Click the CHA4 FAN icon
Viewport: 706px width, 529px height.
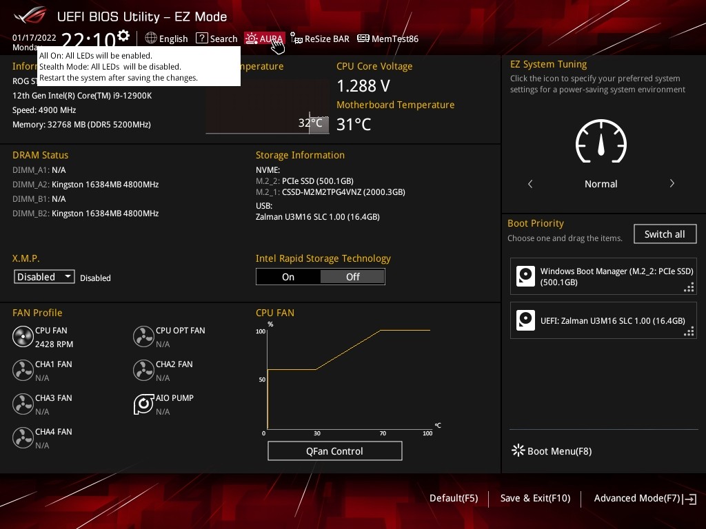click(x=23, y=438)
